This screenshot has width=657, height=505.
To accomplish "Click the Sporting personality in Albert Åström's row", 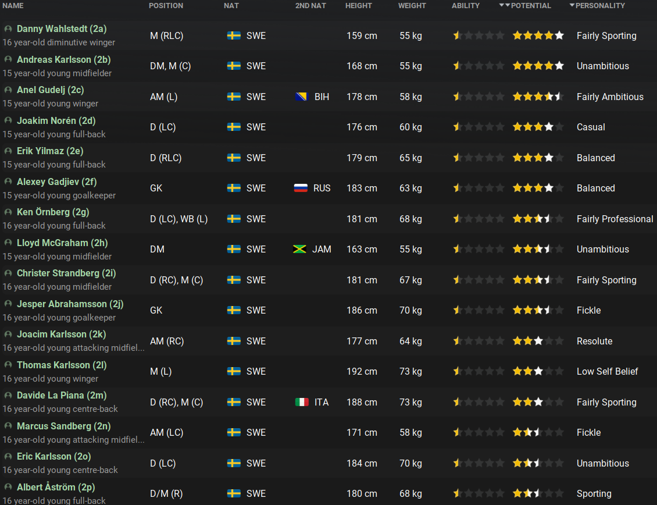I will click(x=594, y=494).
